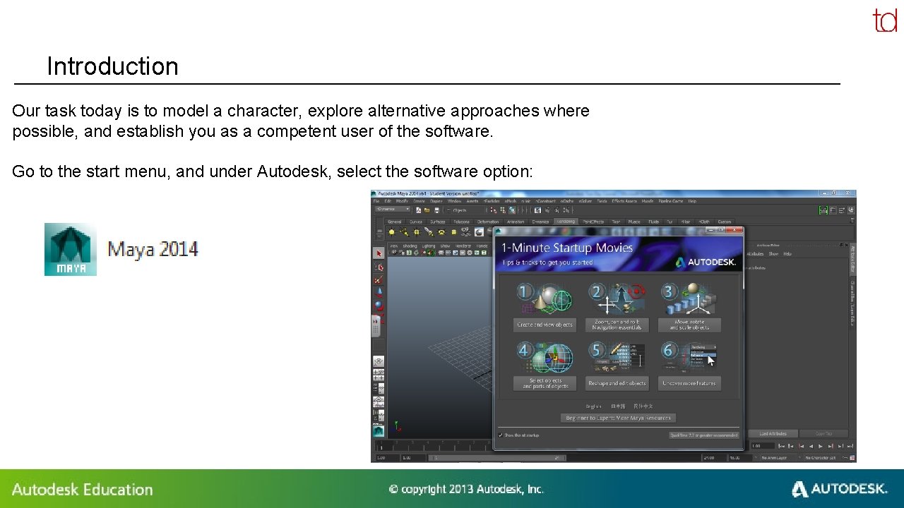The image size is (904, 508).
Task: Open the Display menu in Maya
Action: tap(436, 201)
